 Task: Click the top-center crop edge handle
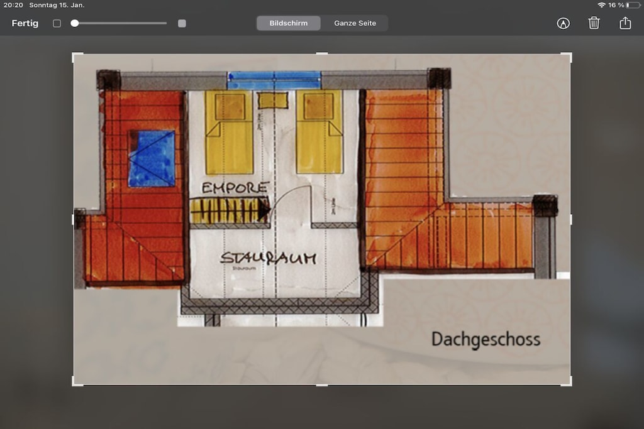tap(322, 53)
